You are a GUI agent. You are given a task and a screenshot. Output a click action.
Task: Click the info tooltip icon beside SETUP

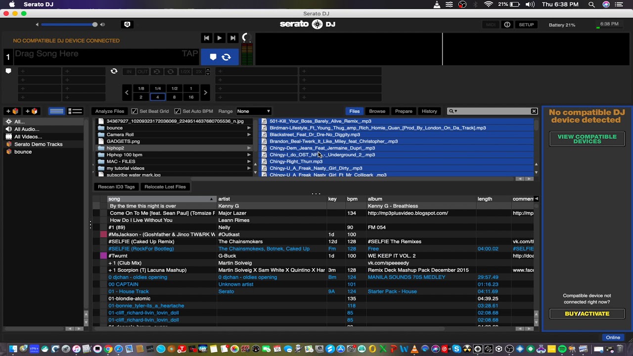(507, 25)
